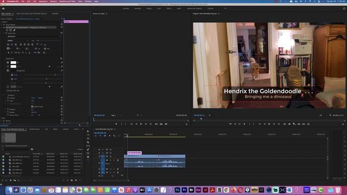Open Timeline display settings wrench
Screen dimensions: 347x195
(x=114, y=136)
